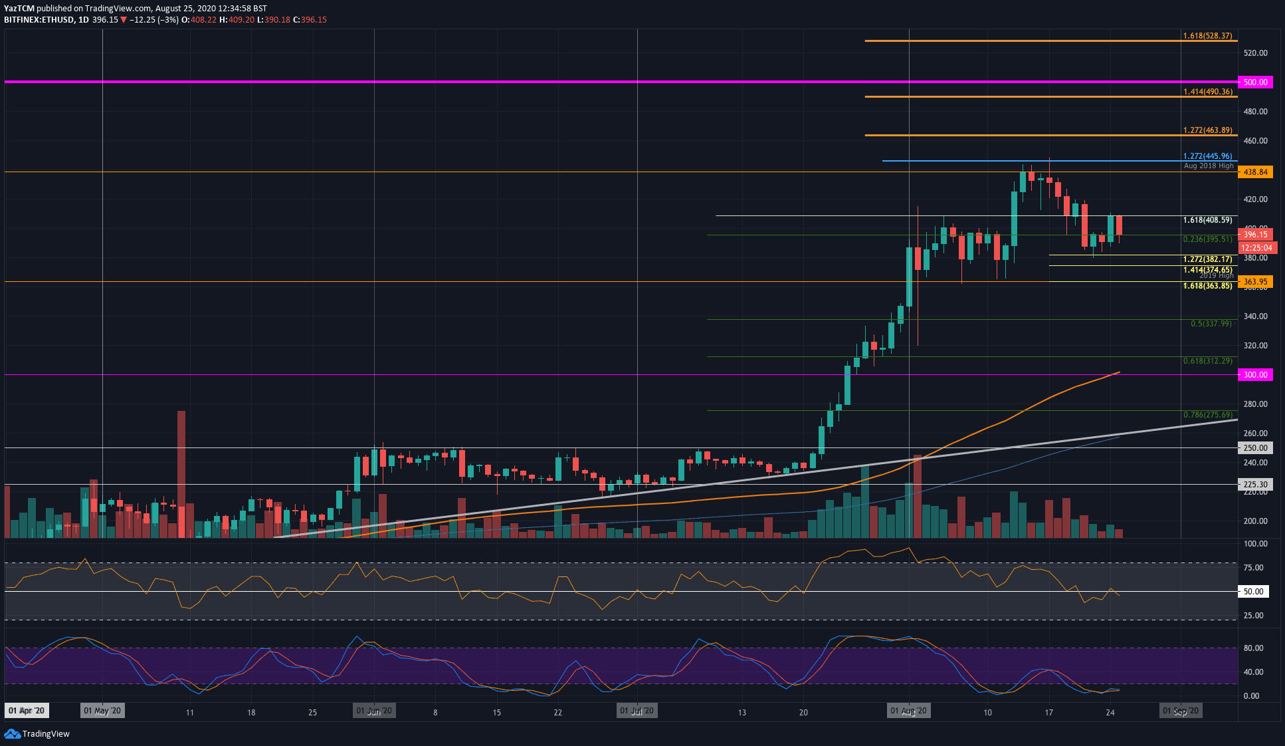
Task: Click the 500.00 magenta price label
Action: tap(1255, 82)
